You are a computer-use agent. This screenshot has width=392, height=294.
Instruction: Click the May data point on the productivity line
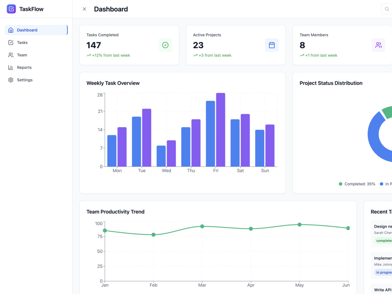[299, 225]
